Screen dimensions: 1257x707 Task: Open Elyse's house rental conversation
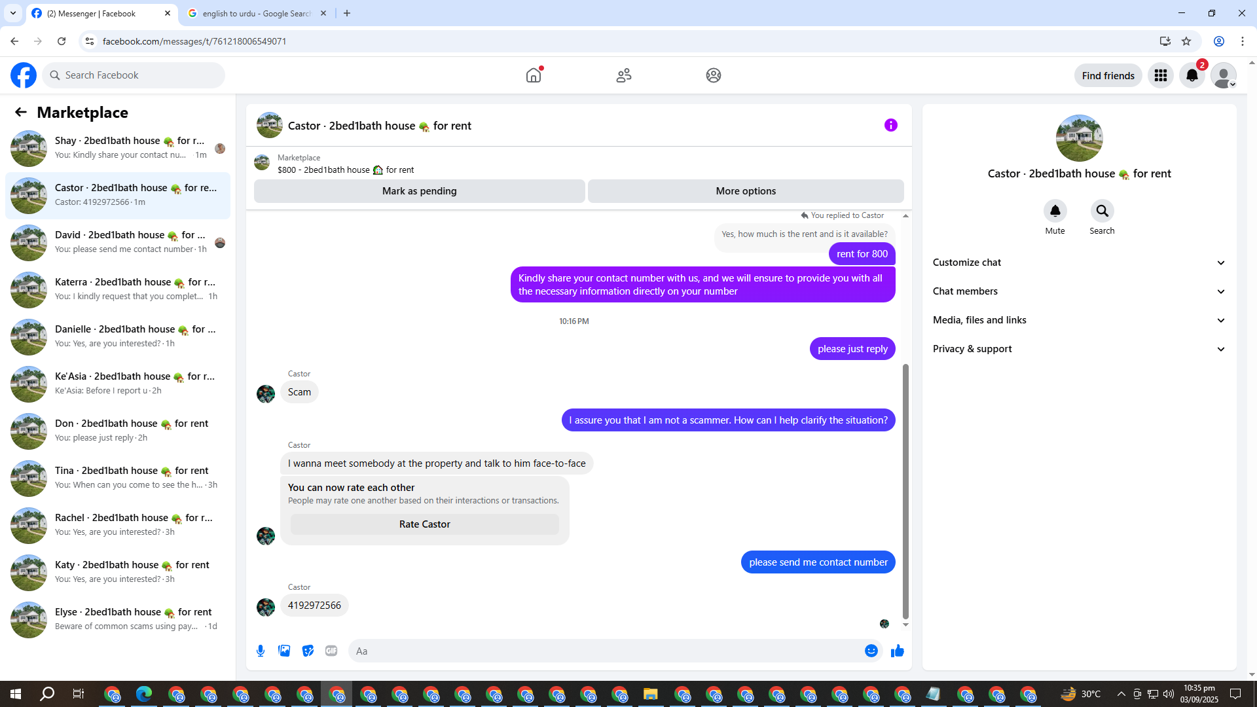118,619
